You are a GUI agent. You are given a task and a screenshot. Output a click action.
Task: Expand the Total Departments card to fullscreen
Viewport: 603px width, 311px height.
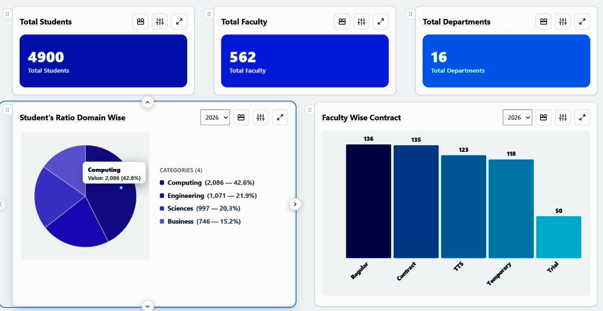tap(582, 21)
